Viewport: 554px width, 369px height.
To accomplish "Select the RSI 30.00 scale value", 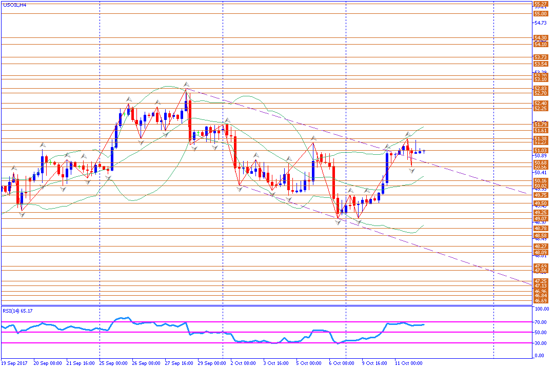I will (541, 343).
